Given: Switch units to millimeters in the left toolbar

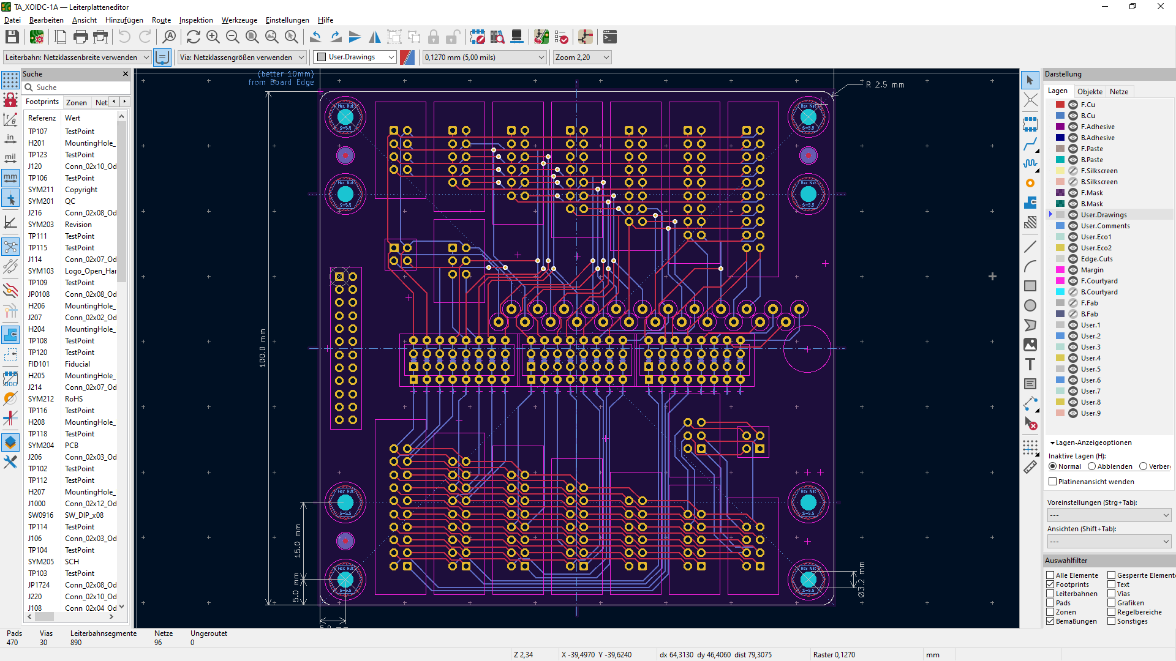Looking at the screenshot, I should pyautogui.click(x=10, y=178).
